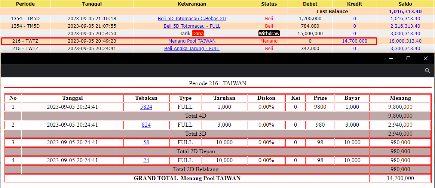The height and width of the screenshot is (188, 435).
Task: Open Menang Pool TAIWAN link
Action: 192,41
